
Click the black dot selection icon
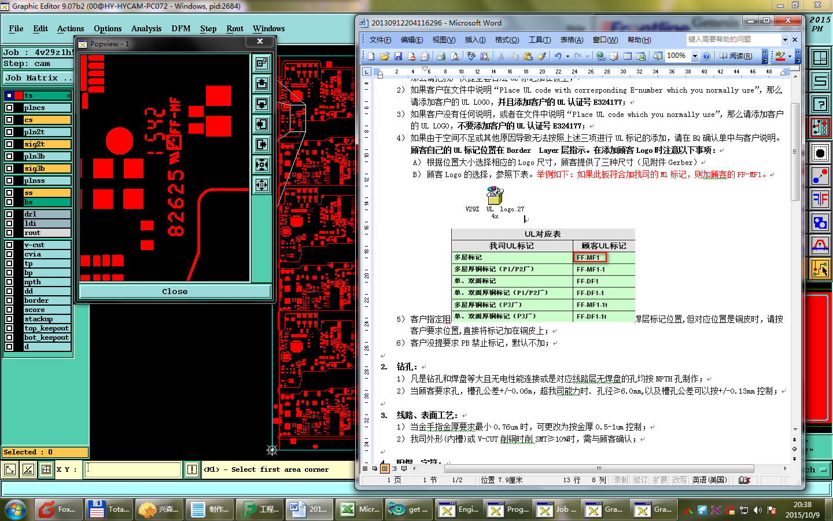tap(820, 153)
